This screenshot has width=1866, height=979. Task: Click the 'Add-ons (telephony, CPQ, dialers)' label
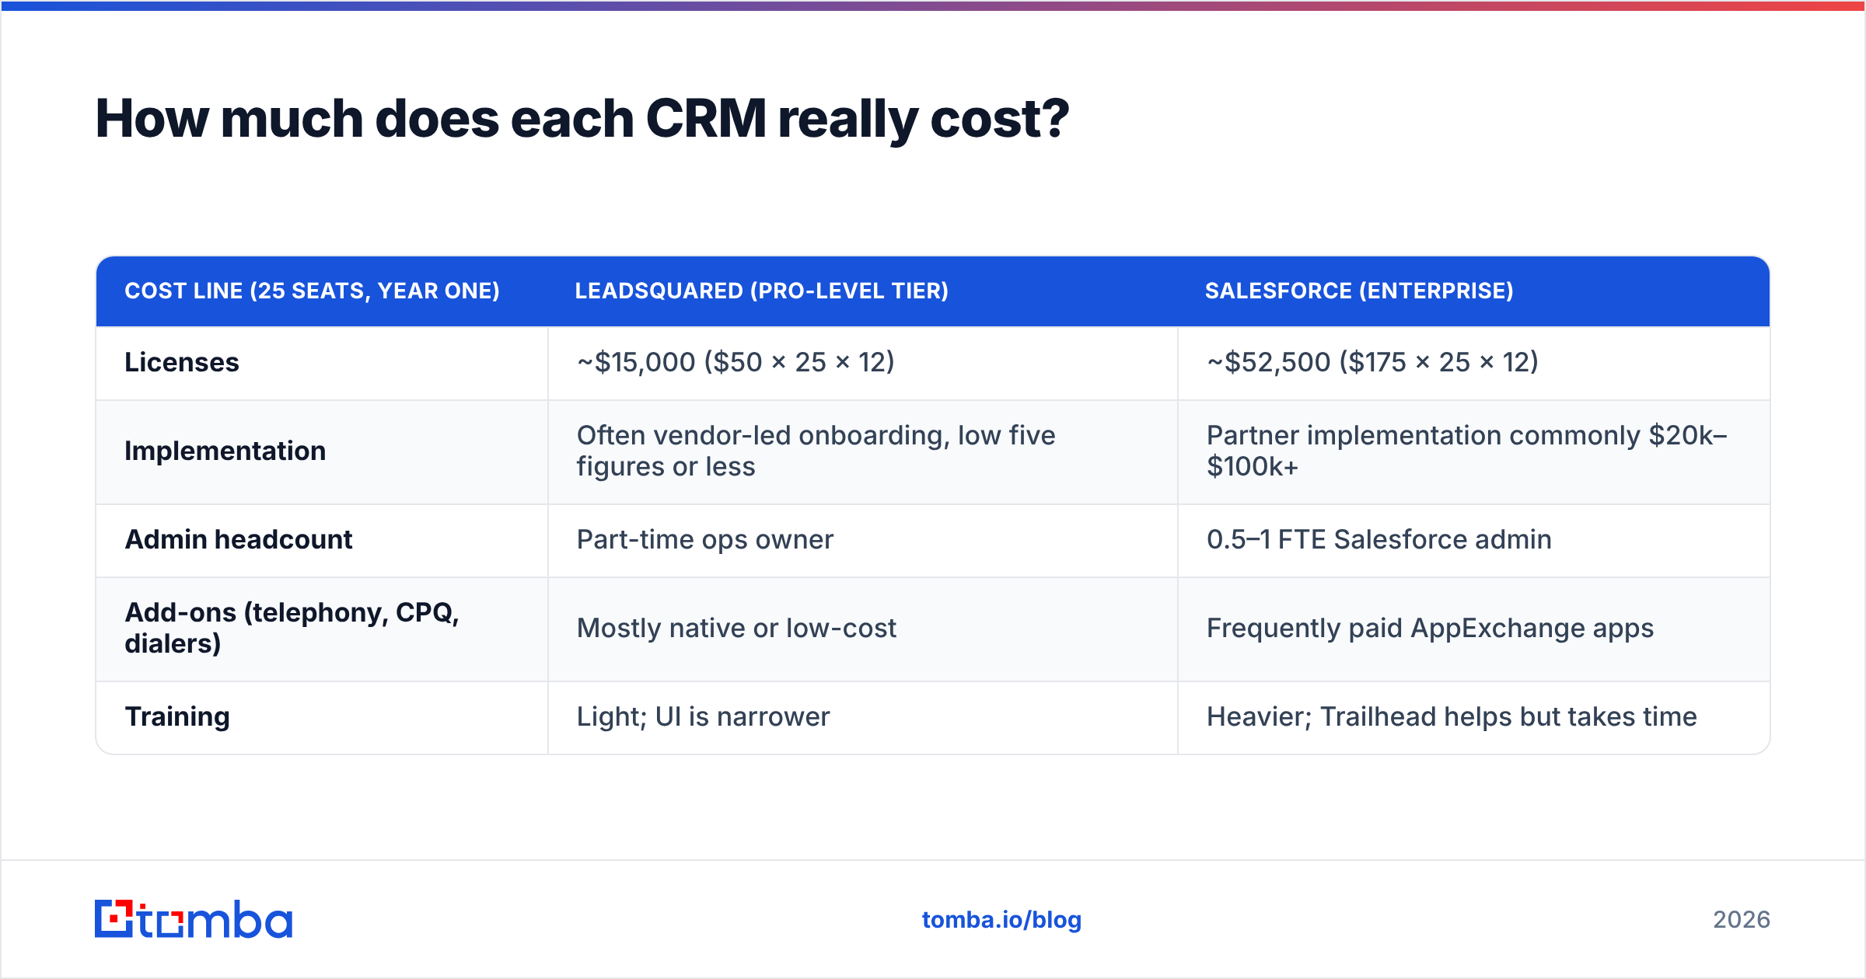pyautogui.click(x=292, y=628)
